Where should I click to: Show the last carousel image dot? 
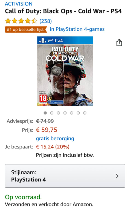(85, 113)
